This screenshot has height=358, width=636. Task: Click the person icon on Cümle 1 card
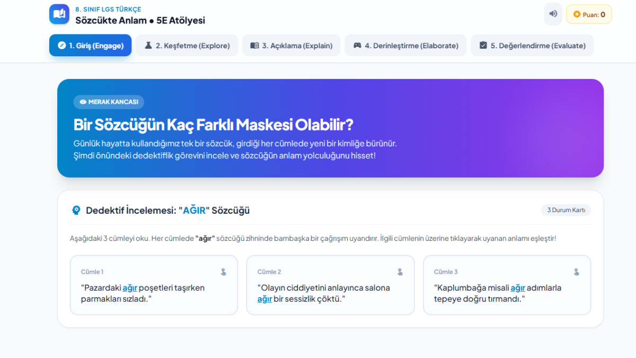point(223,272)
